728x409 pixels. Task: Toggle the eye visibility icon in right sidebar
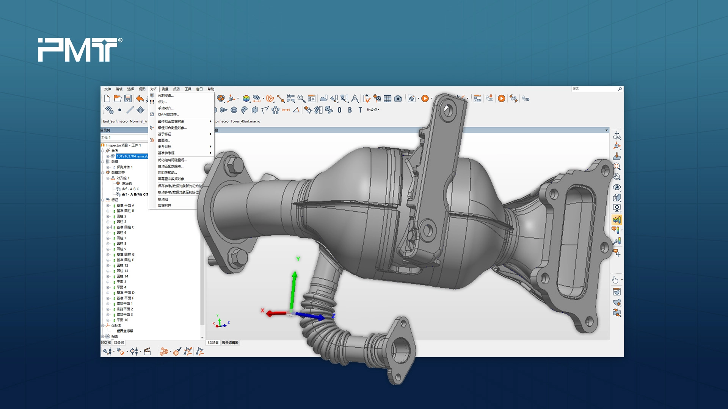(x=617, y=187)
